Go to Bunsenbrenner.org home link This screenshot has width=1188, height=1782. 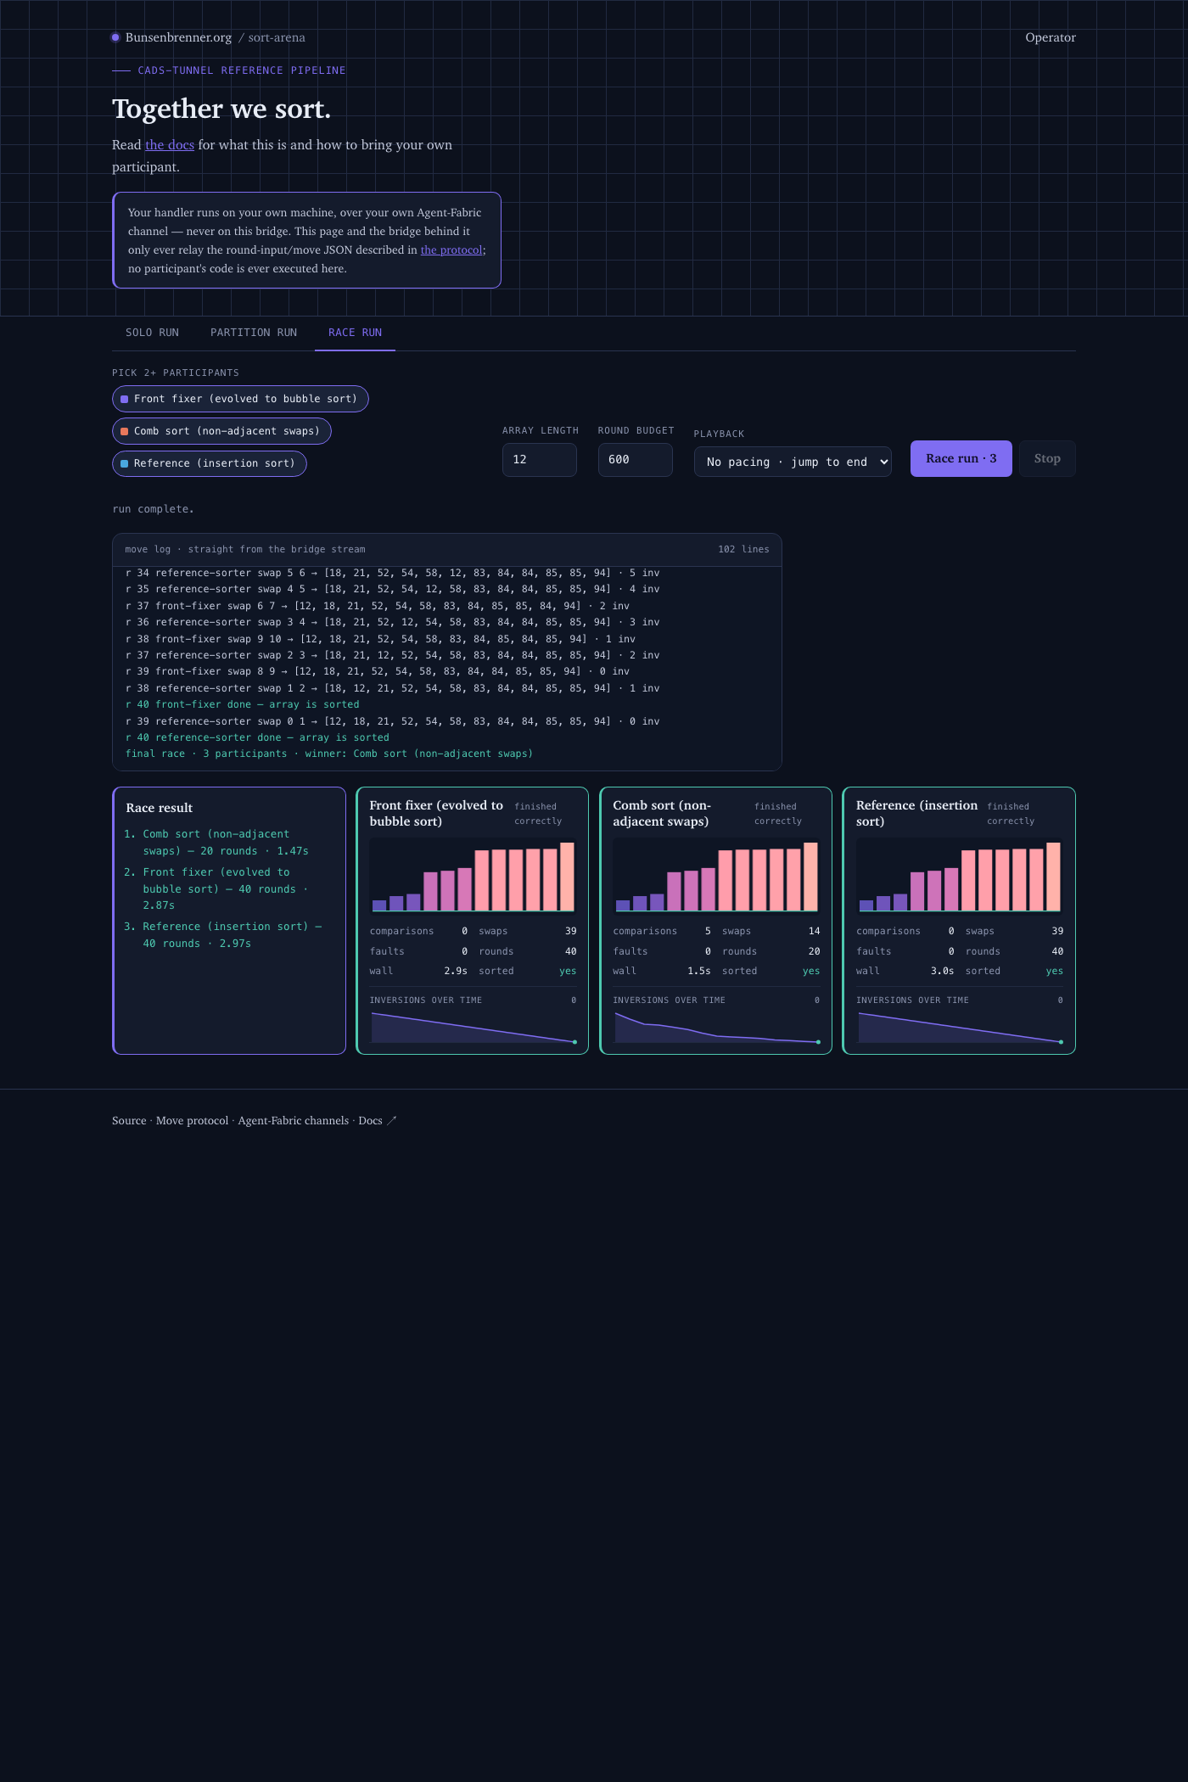178,37
